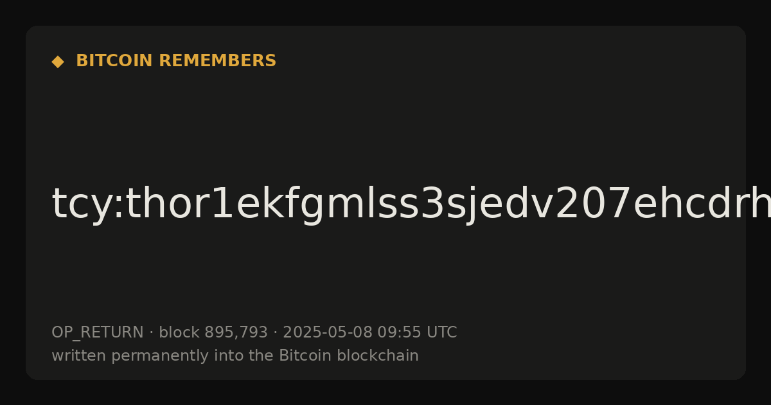Click the words Bitcoin blockchain in the caption
Screen dimensions: 771x405
coord(349,355)
